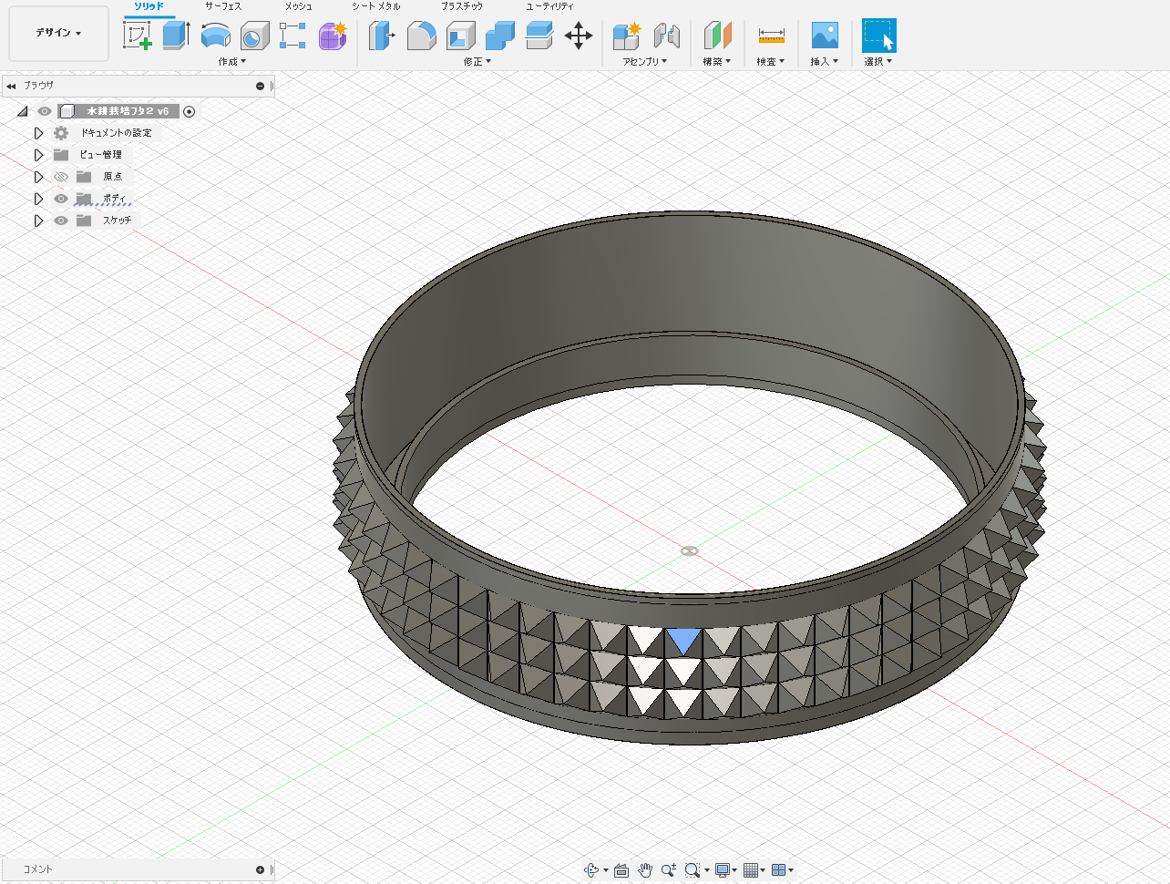The width and height of the screenshot is (1170, 884).
Task: Open the 修正 menu label
Action: [x=477, y=62]
